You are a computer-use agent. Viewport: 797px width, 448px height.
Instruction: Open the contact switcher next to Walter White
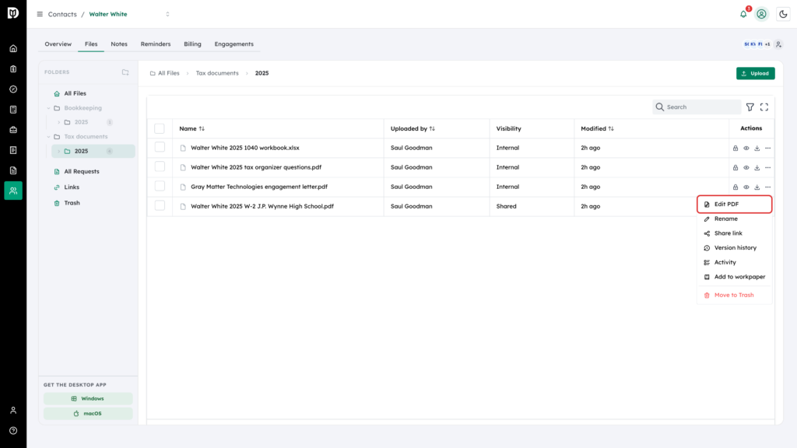tap(167, 14)
